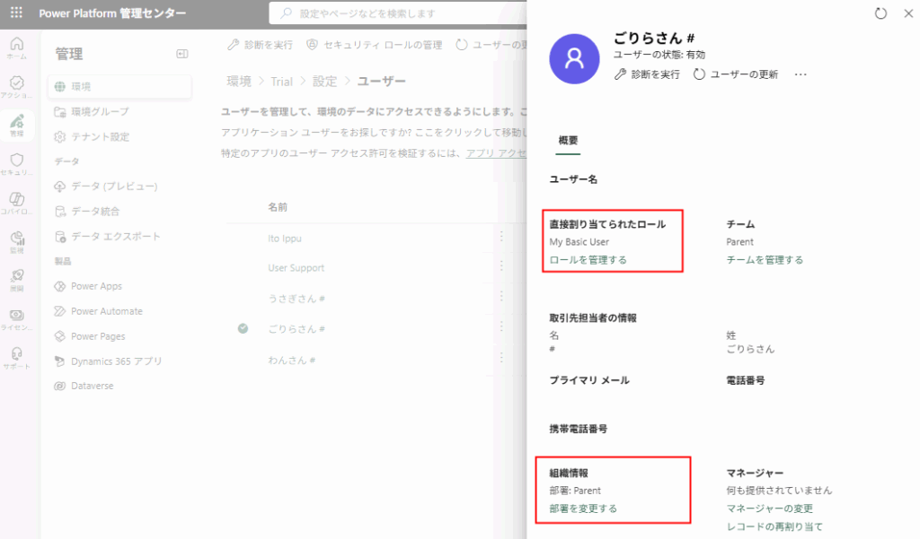This screenshot has height=539, width=920.
Task: Open Power Automate in the navigation
Action: (106, 311)
